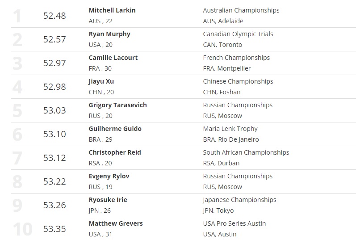Click USA Pro Series Austin meet
356x240 pixels.
pyautogui.click(x=235, y=223)
